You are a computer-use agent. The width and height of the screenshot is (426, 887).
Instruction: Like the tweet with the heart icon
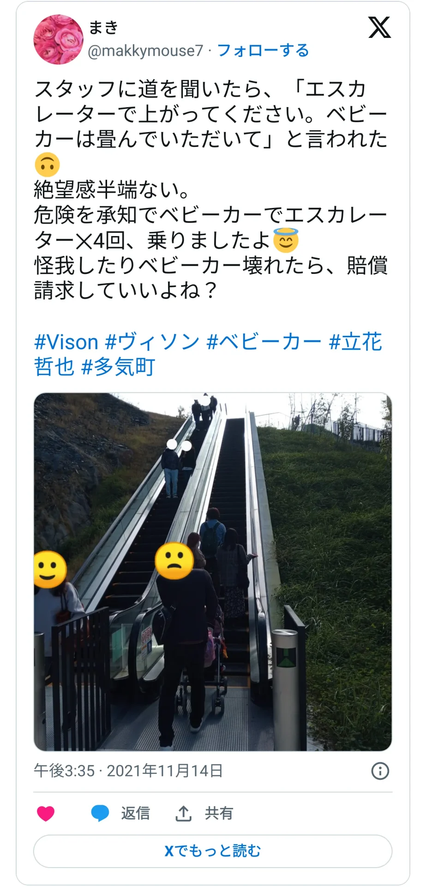coord(46,813)
